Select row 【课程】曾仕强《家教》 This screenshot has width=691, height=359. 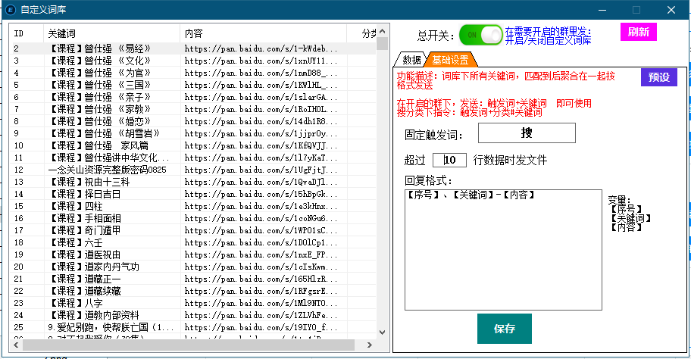[x=193, y=109]
